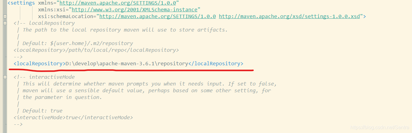Collapse the localRepository comment fold marker
The height and width of the screenshot is (133, 412).
5,23
